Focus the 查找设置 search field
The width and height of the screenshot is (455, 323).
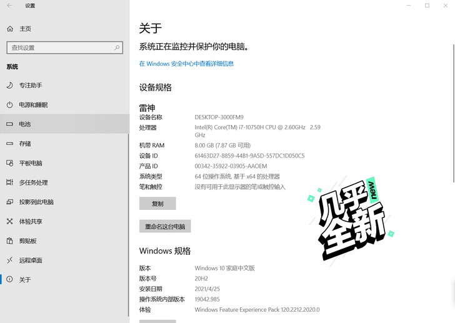pyautogui.click(x=65, y=47)
